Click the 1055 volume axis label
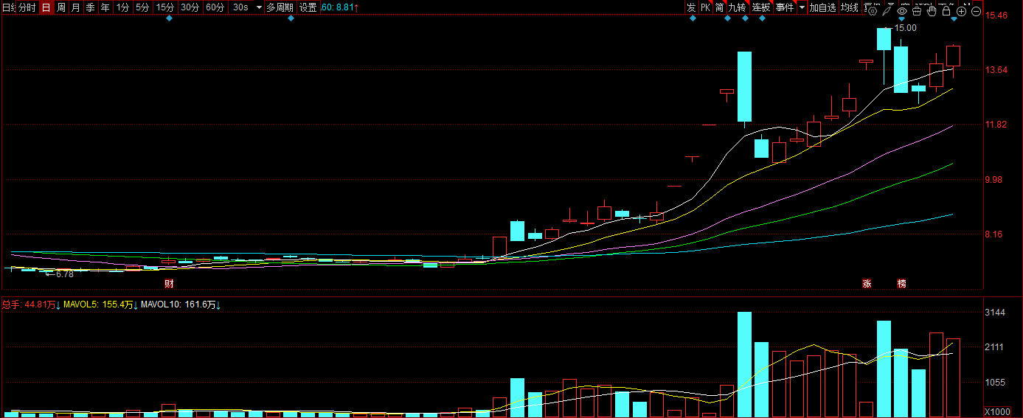 [995, 382]
